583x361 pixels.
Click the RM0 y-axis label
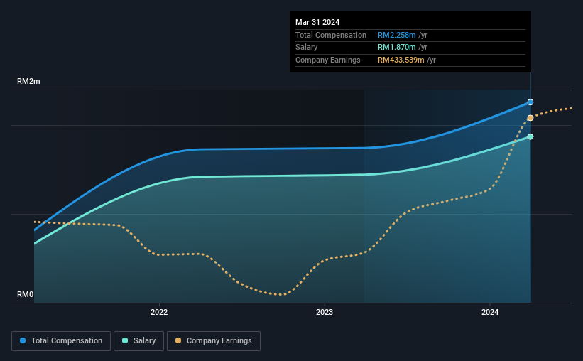[26, 294]
